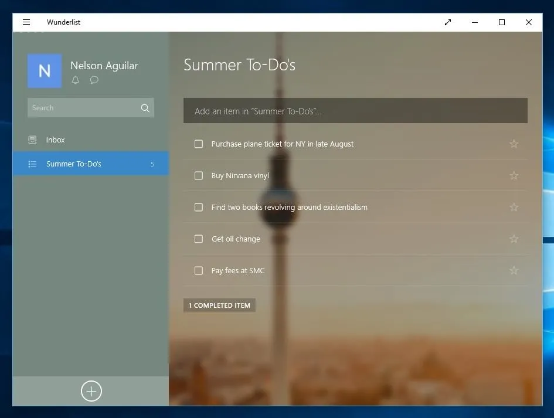Star the Pay fees at SMC task
Screen dimensions: 554x418
click(514, 271)
